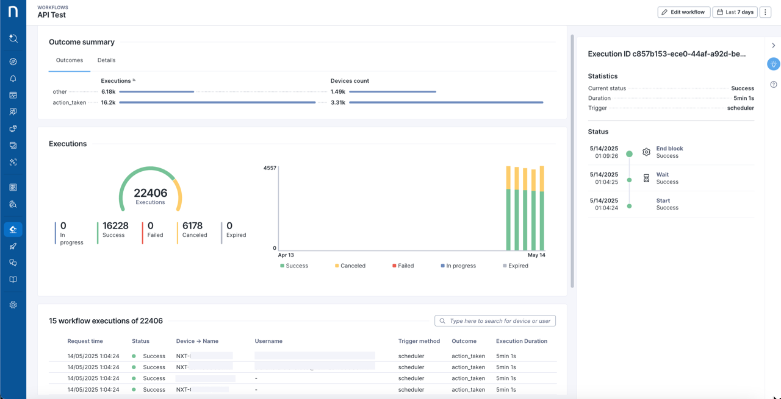Open the End block status step
This screenshot has height=399, width=781.
(669, 149)
